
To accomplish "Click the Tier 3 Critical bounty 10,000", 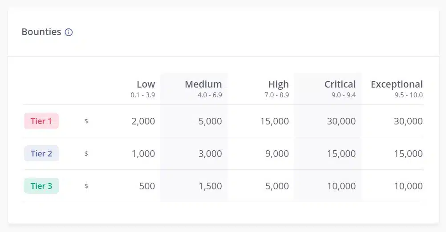I will coord(341,186).
